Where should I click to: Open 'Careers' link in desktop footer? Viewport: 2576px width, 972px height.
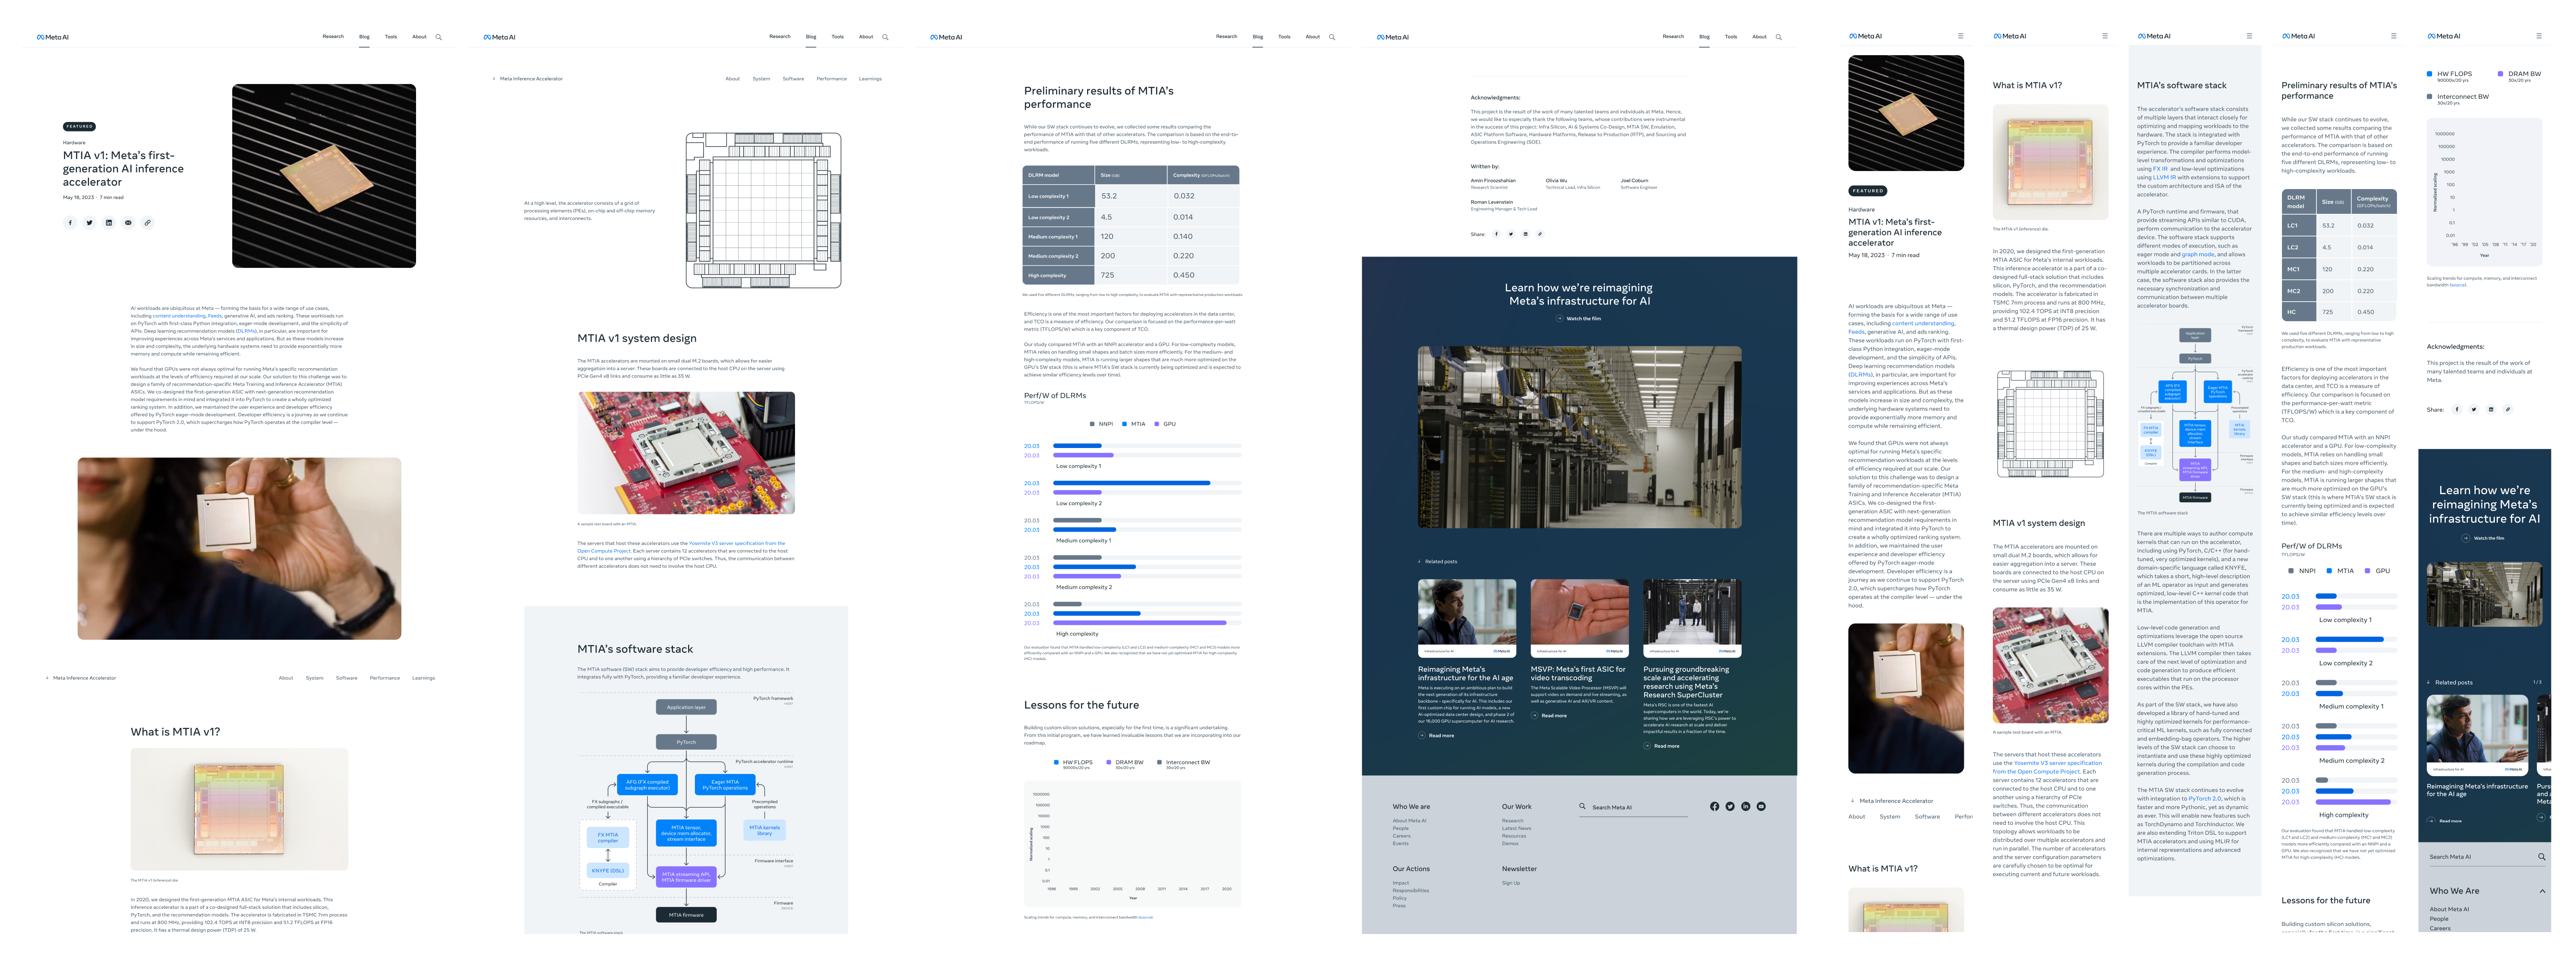pyautogui.click(x=1401, y=836)
